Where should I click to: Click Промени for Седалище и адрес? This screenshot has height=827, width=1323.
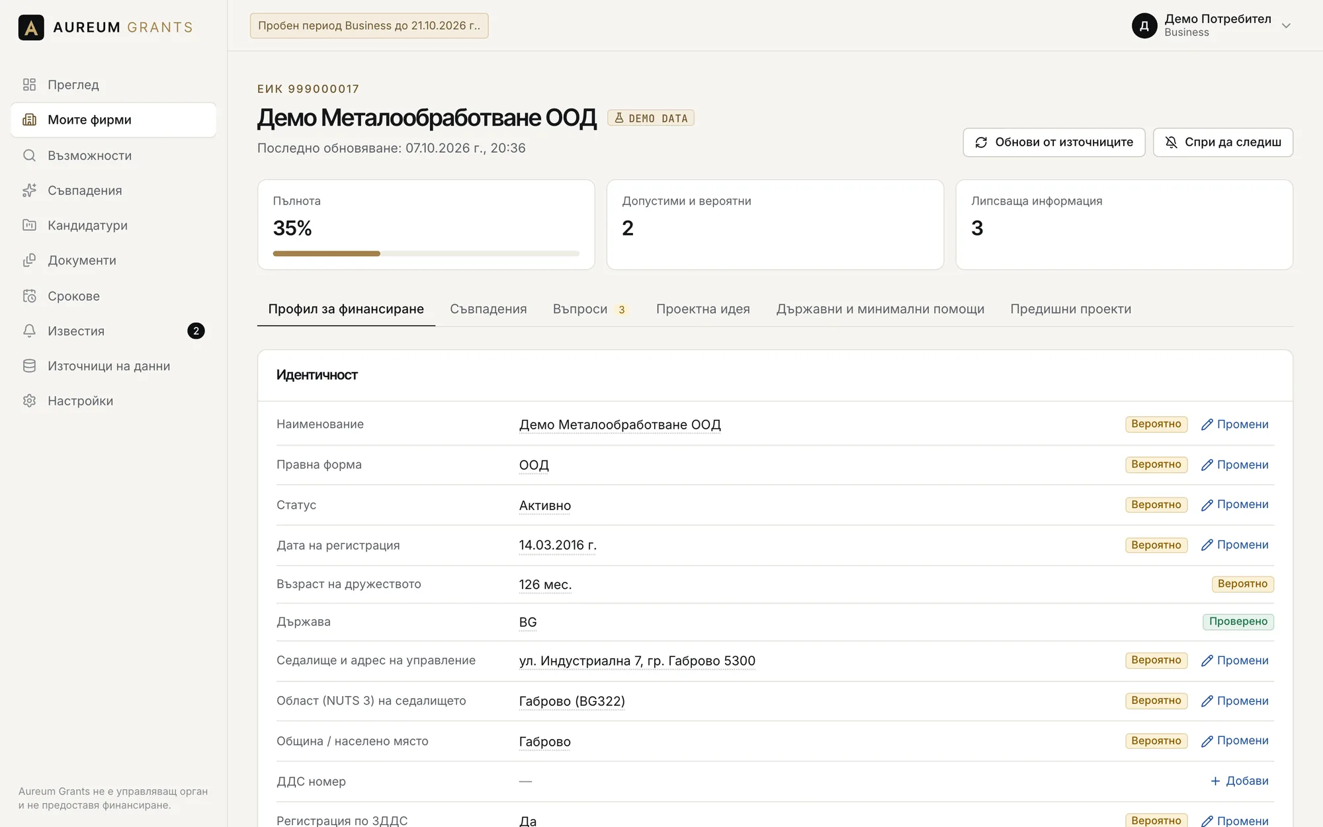point(1234,660)
